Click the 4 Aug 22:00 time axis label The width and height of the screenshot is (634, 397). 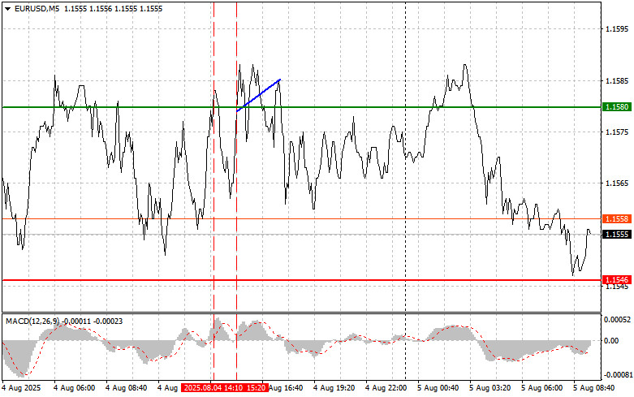pos(386,388)
